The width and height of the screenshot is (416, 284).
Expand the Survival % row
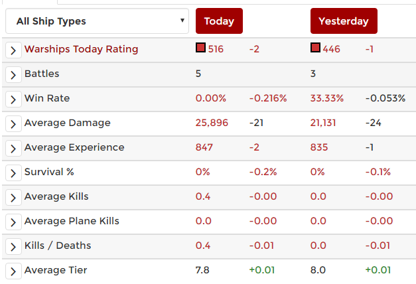click(x=13, y=173)
